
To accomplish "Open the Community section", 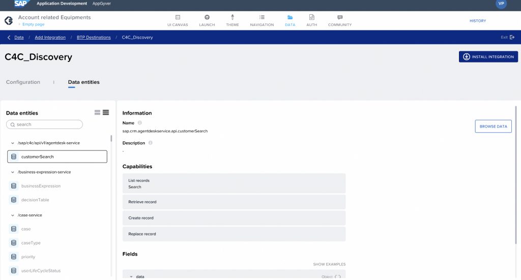I will [x=339, y=20].
